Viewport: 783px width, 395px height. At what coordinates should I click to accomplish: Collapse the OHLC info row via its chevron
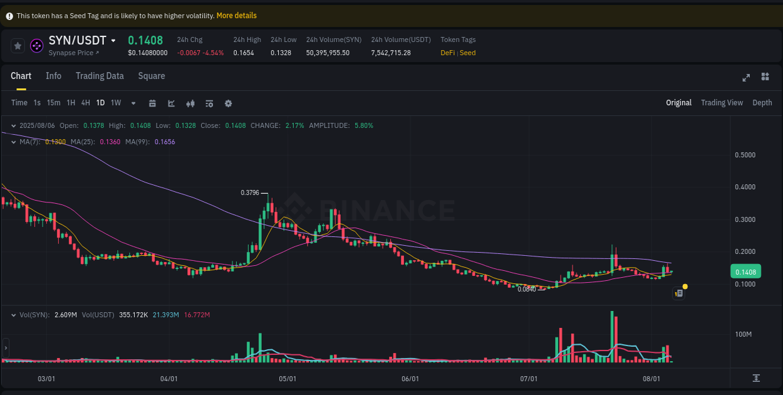click(13, 125)
